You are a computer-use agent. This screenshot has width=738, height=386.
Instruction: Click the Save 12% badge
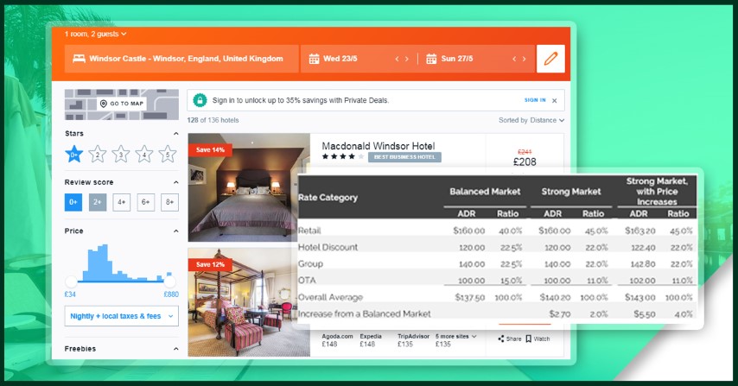click(210, 265)
